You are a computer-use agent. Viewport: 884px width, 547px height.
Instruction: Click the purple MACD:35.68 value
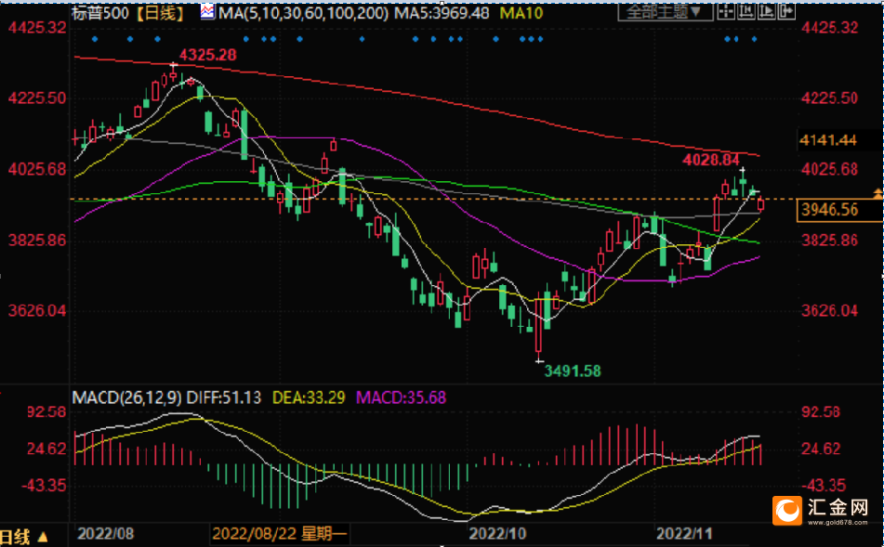pos(401,397)
